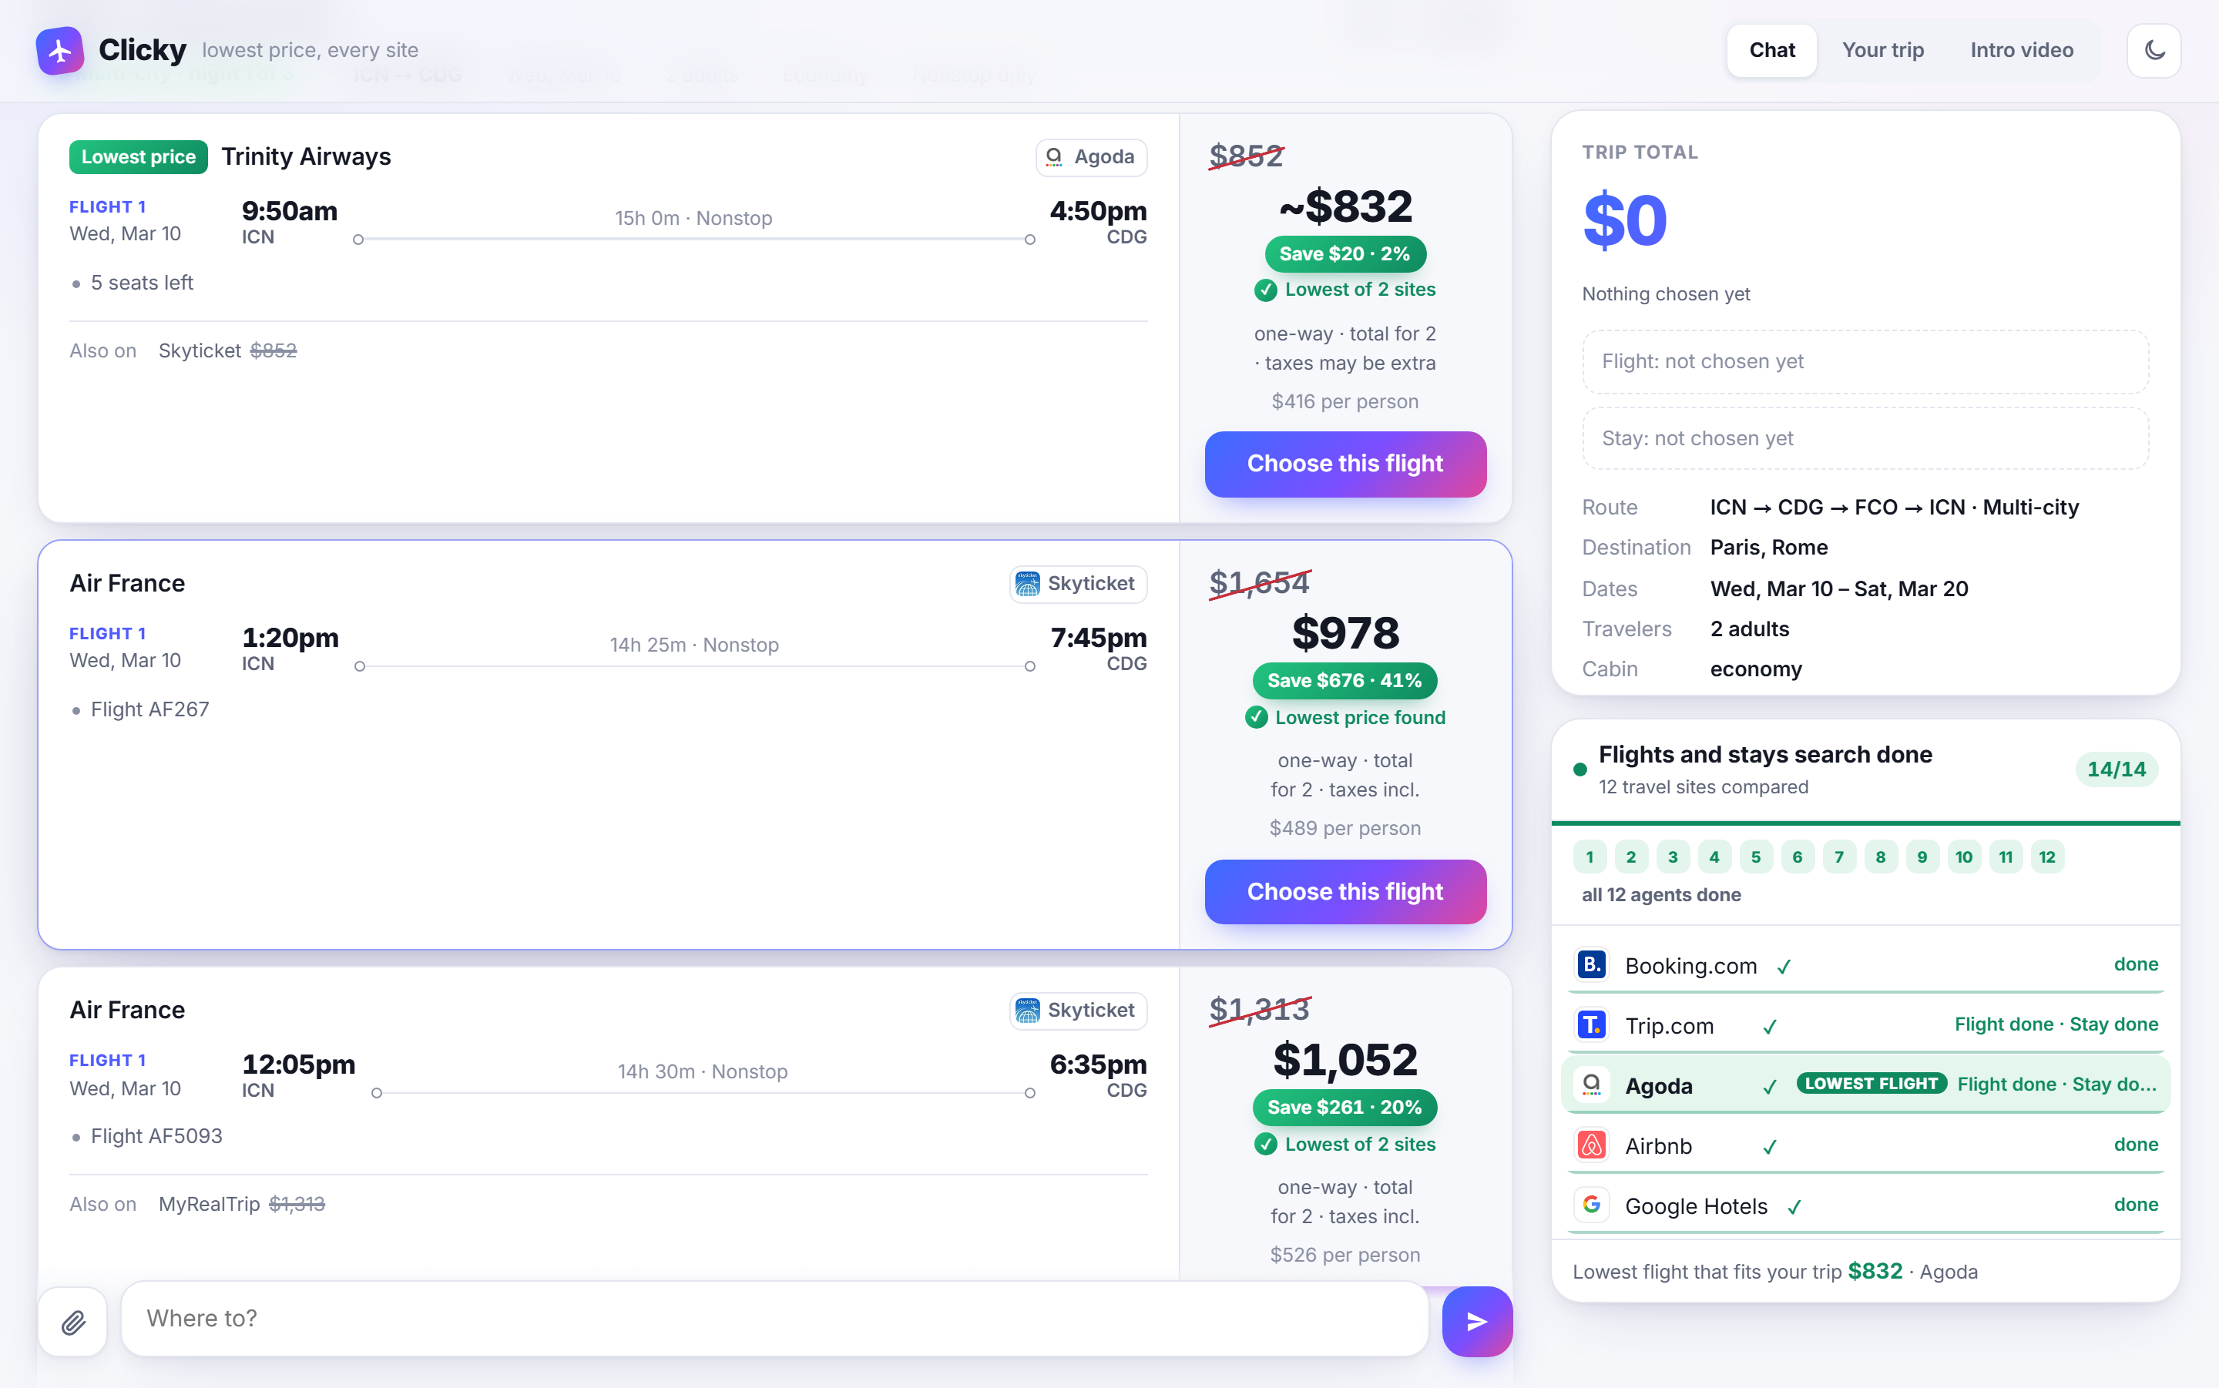Switch to the Chat tab
2219x1388 pixels.
click(x=1771, y=51)
